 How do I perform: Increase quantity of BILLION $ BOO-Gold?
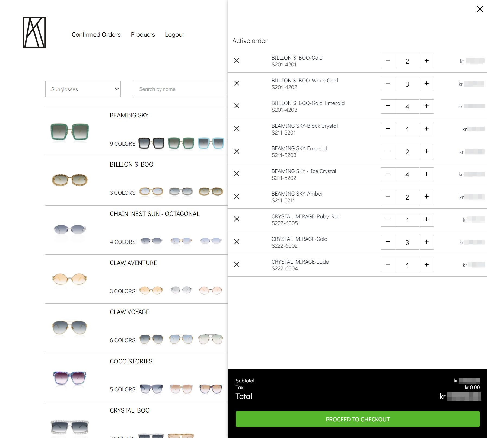coord(426,61)
